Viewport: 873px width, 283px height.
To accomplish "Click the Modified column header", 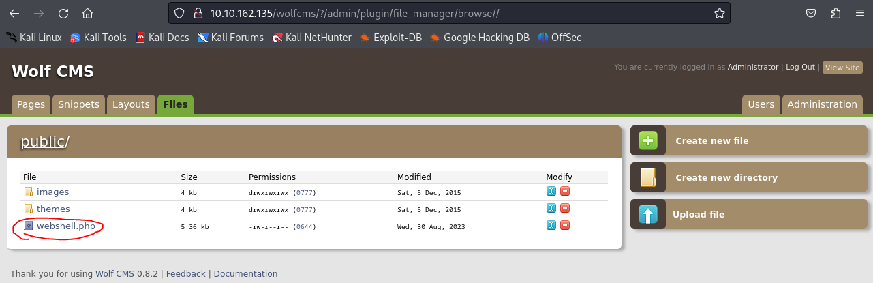I will pos(414,177).
